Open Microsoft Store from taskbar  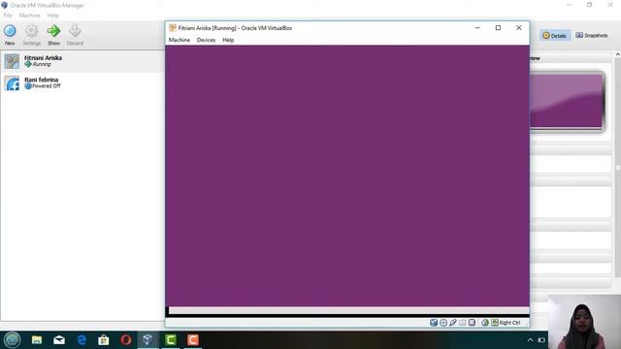pyautogui.click(x=104, y=340)
